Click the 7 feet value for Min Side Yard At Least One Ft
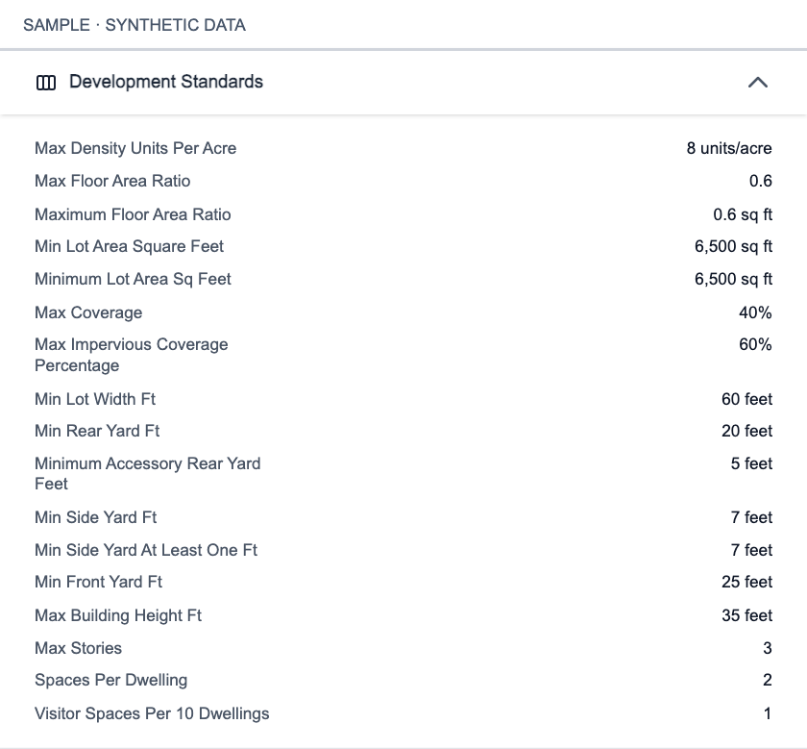 coord(751,550)
